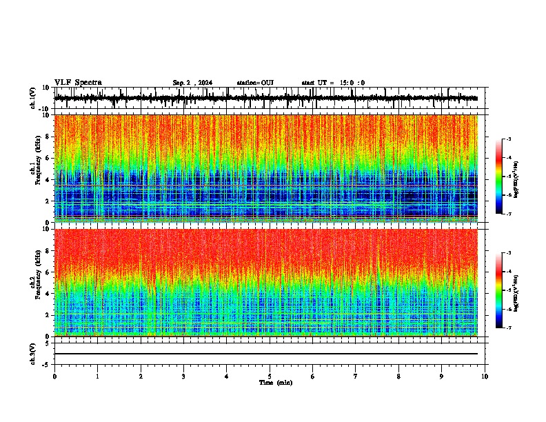Click the time axis tick label '2'
This screenshot has height=422, width=546.
click(141, 376)
